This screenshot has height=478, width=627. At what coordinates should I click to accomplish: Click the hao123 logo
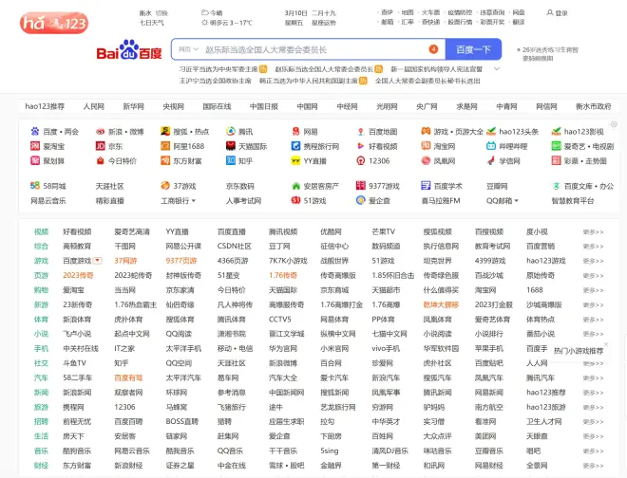coord(54,23)
